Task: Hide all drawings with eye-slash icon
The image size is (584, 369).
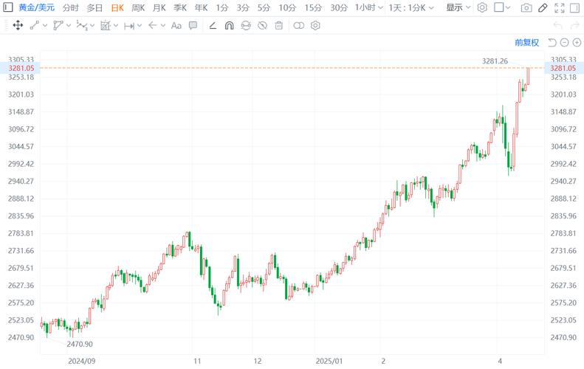Action: point(263,25)
